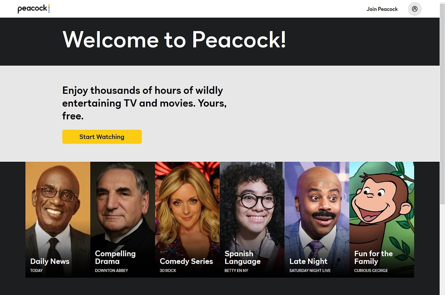The image size is (445, 295).
Task: Open the account profile icon
Action: point(414,9)
